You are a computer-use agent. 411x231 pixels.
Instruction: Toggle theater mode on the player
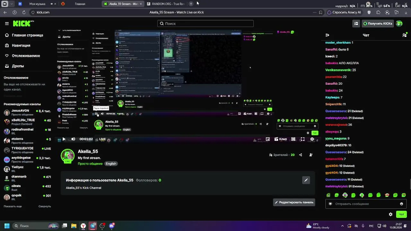pos(293,139)
